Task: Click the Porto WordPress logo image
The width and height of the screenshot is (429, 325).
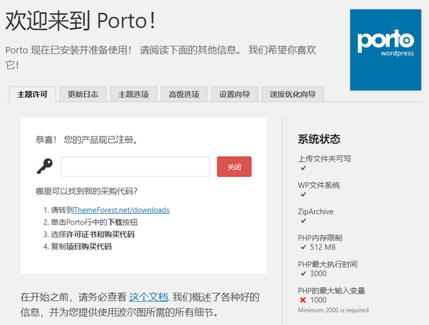Action: pos(385,49)
